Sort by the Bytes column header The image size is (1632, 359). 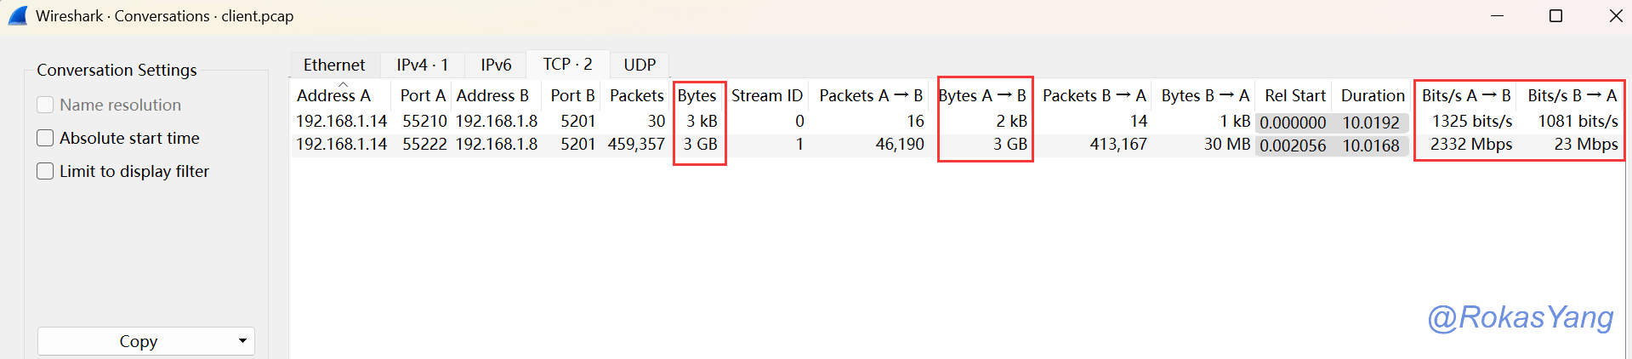pyautogui.click(x=697, y=95)
